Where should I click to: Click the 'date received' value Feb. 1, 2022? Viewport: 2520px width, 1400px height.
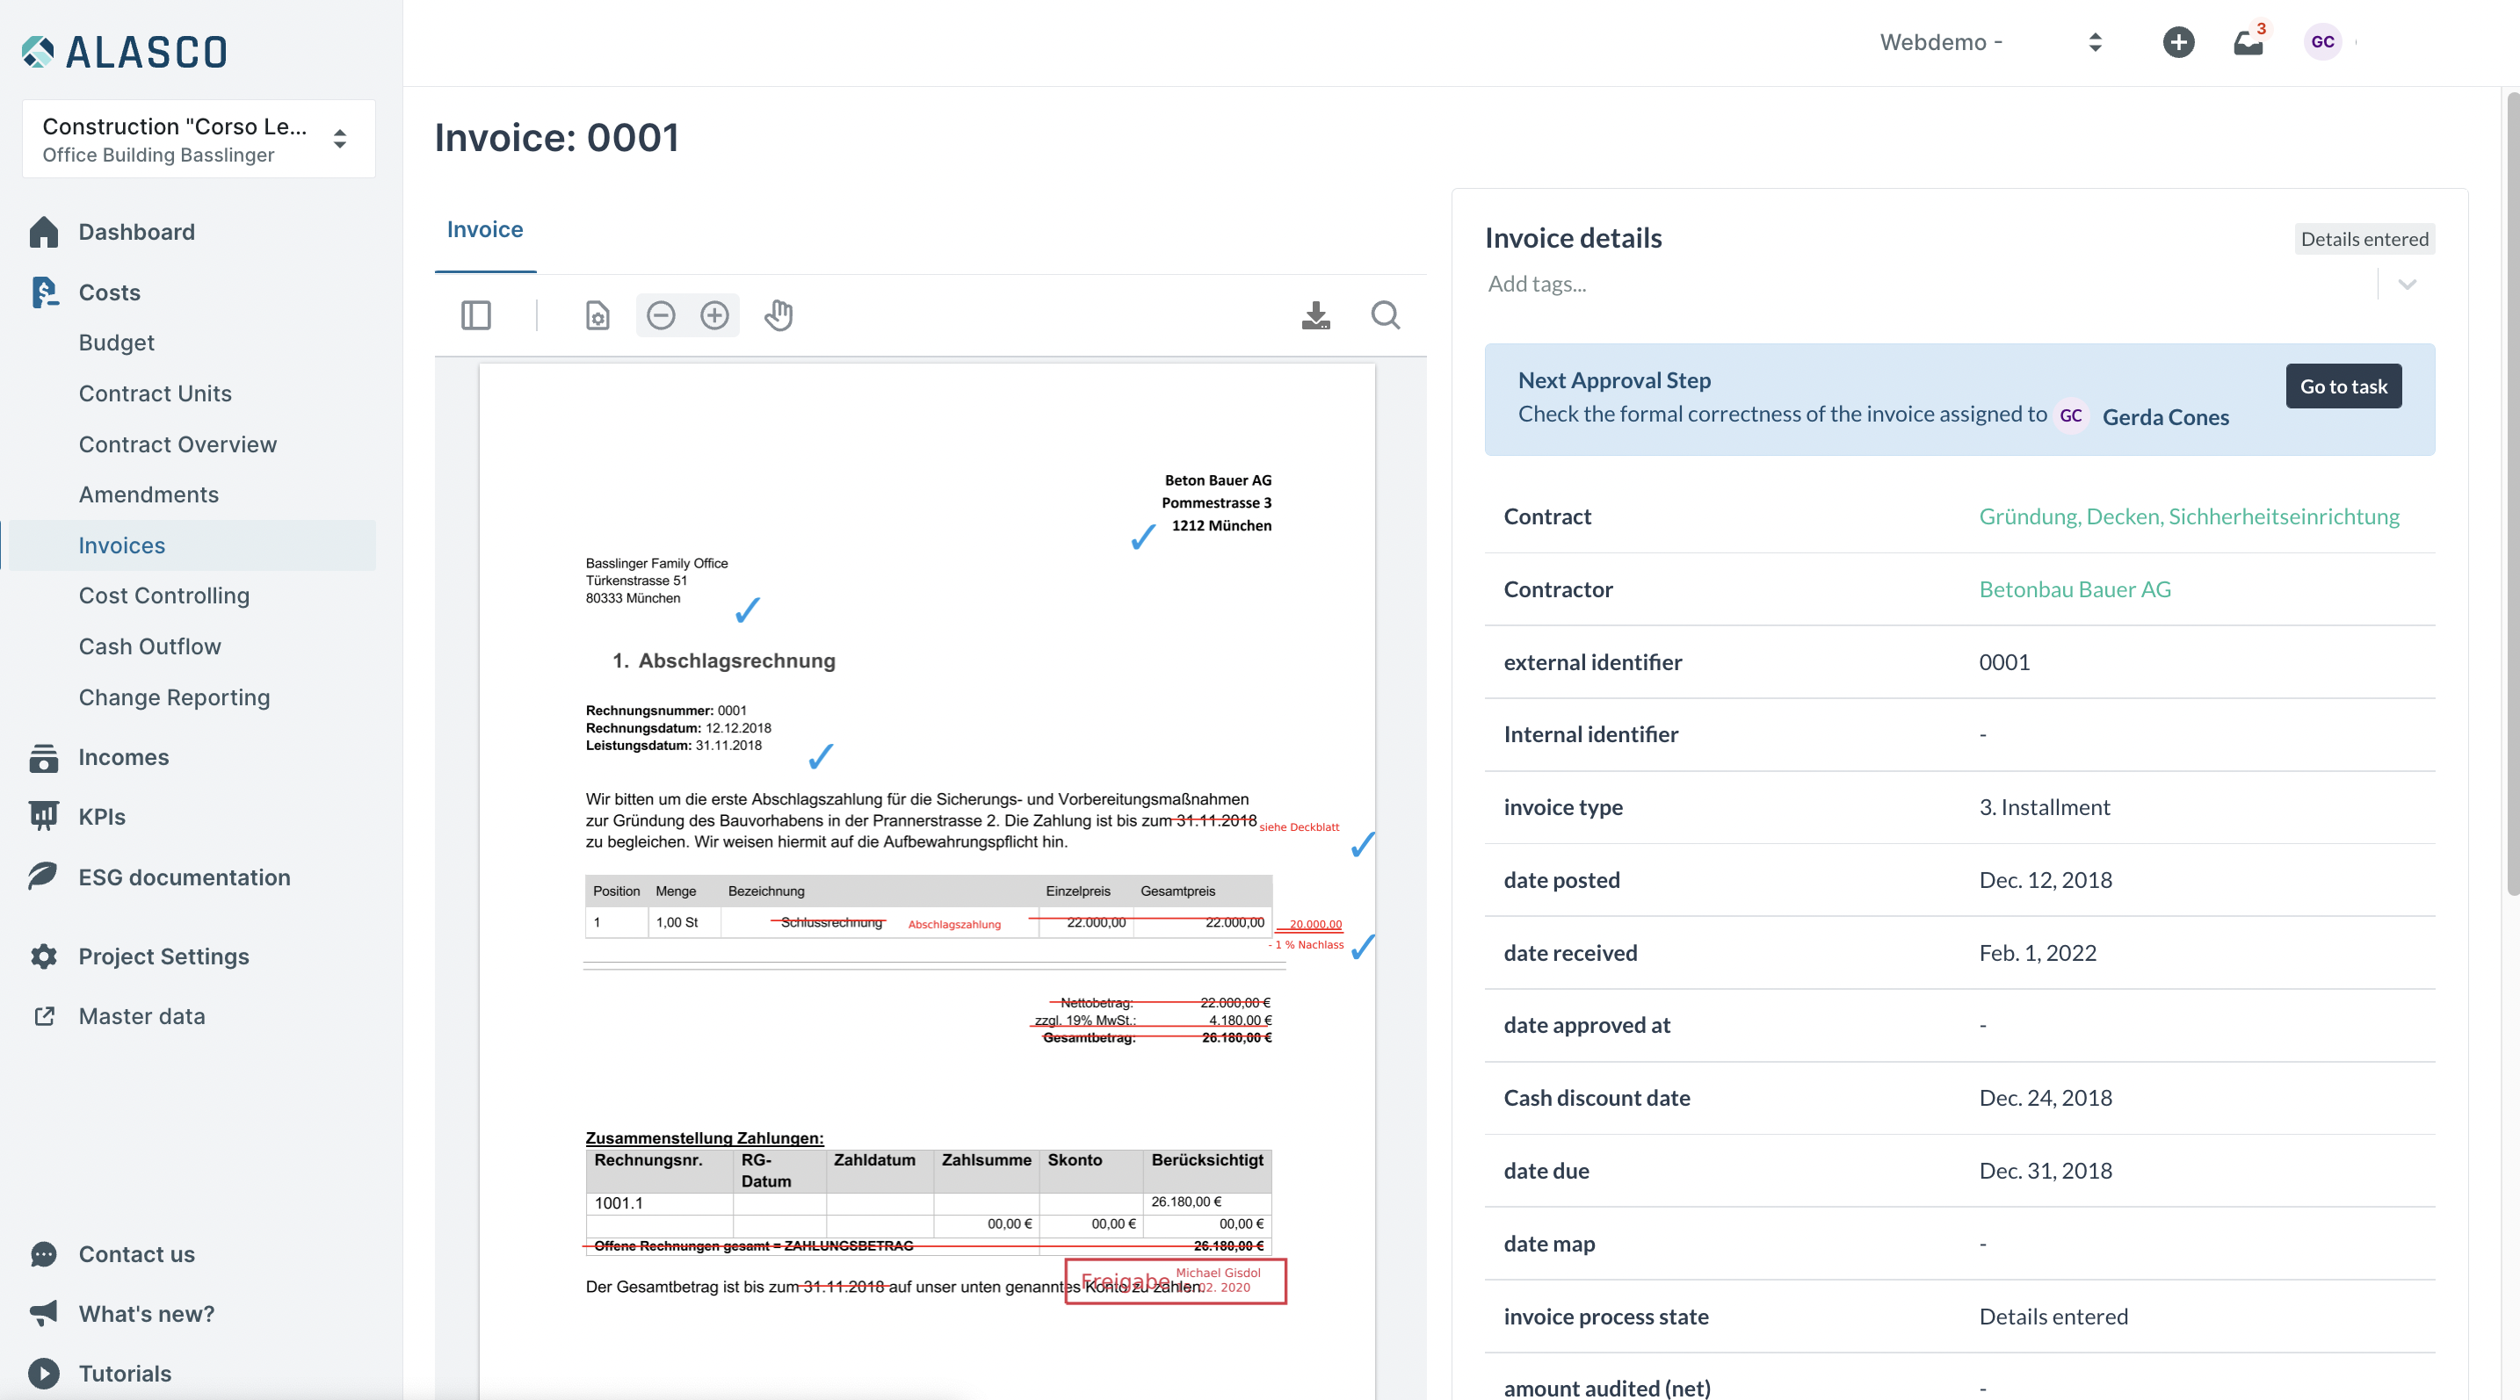click(x=2038, y=953)
